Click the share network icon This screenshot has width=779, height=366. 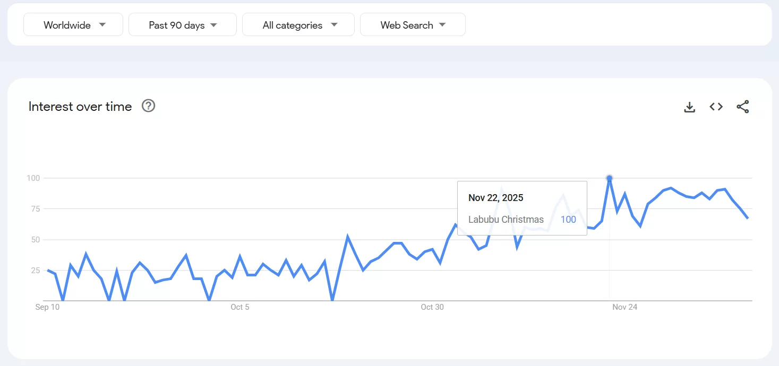(742, 107)
